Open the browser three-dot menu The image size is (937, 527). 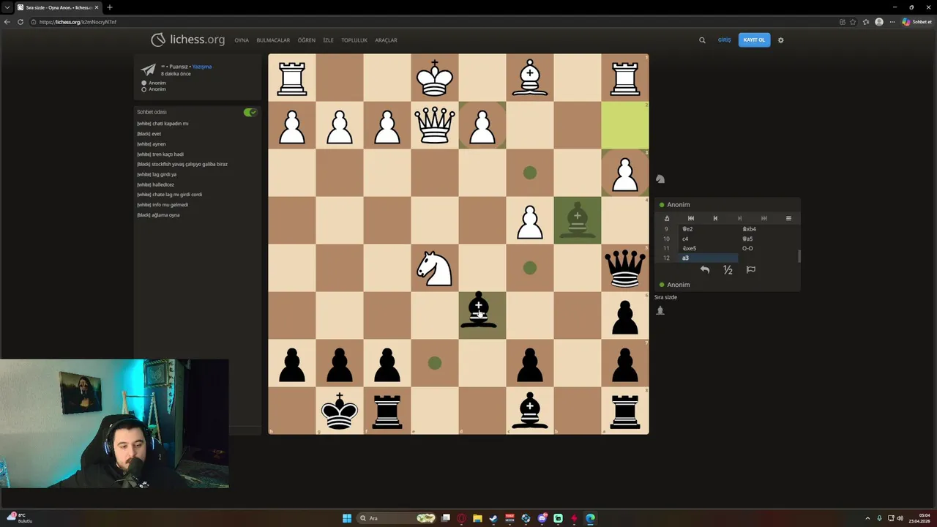coord(892,22)
